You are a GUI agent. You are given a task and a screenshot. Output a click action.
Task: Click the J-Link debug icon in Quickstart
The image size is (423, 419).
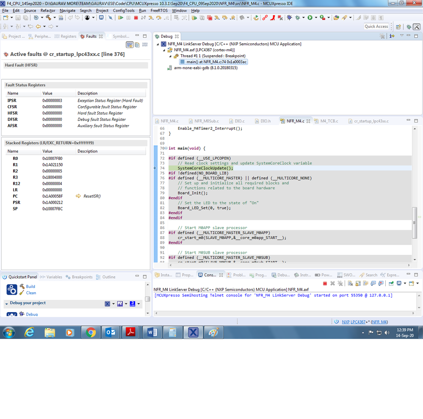[133, 304]
